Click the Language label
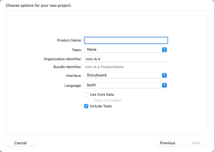This screenshot has width=214, height=152. pyautogui.click(x=73, y=86)
